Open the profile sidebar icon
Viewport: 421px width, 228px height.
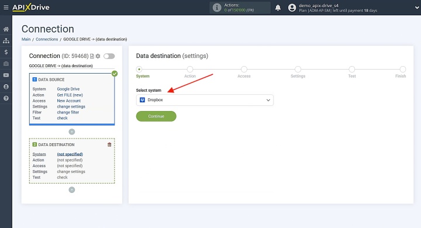click(6, 87)
